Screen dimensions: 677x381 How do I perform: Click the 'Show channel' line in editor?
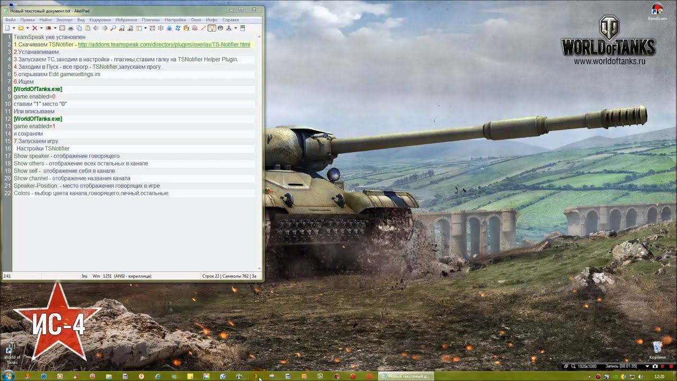72,178
